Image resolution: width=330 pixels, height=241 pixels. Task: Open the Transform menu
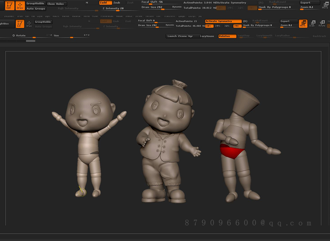(x=169, y=16)
